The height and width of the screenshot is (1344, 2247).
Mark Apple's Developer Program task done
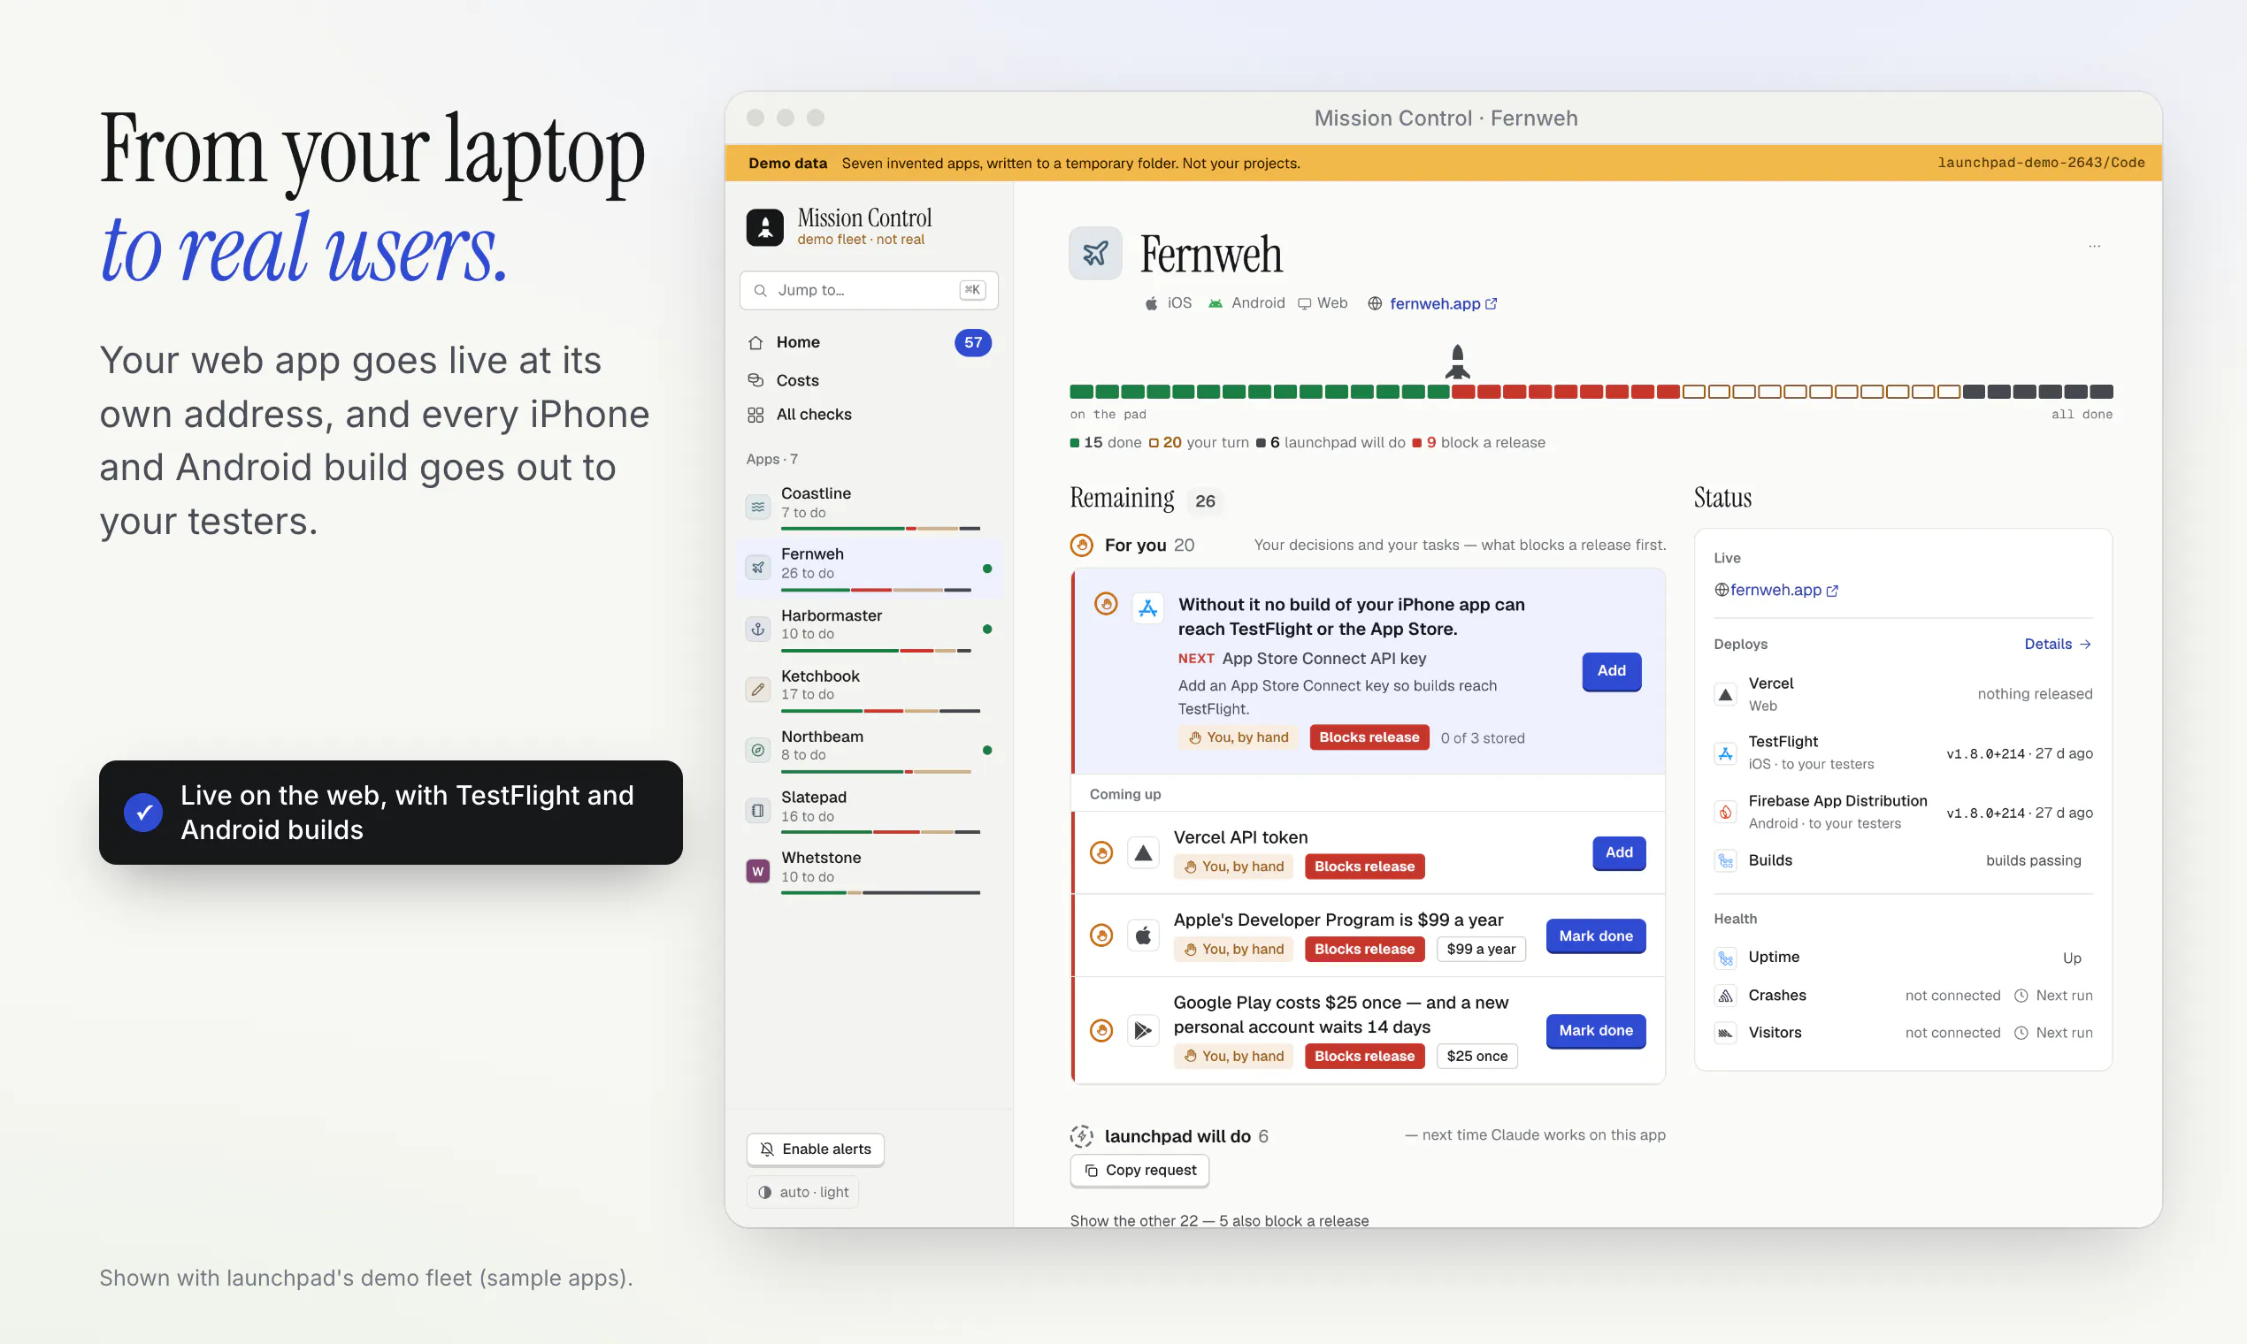tap(1596, 935)
